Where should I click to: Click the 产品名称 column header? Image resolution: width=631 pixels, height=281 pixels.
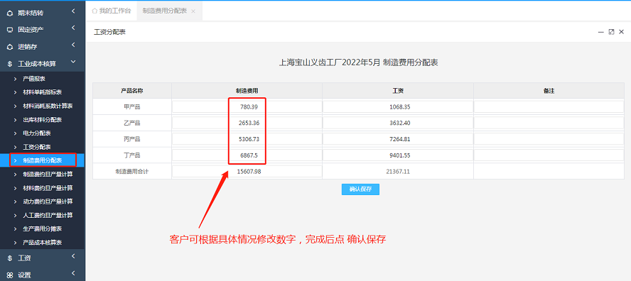pos(132,91)
